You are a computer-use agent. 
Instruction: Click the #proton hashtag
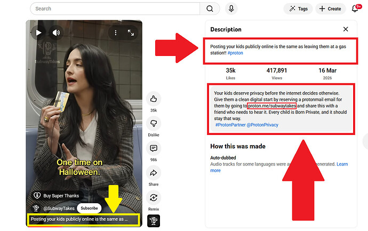pos(235,53)
